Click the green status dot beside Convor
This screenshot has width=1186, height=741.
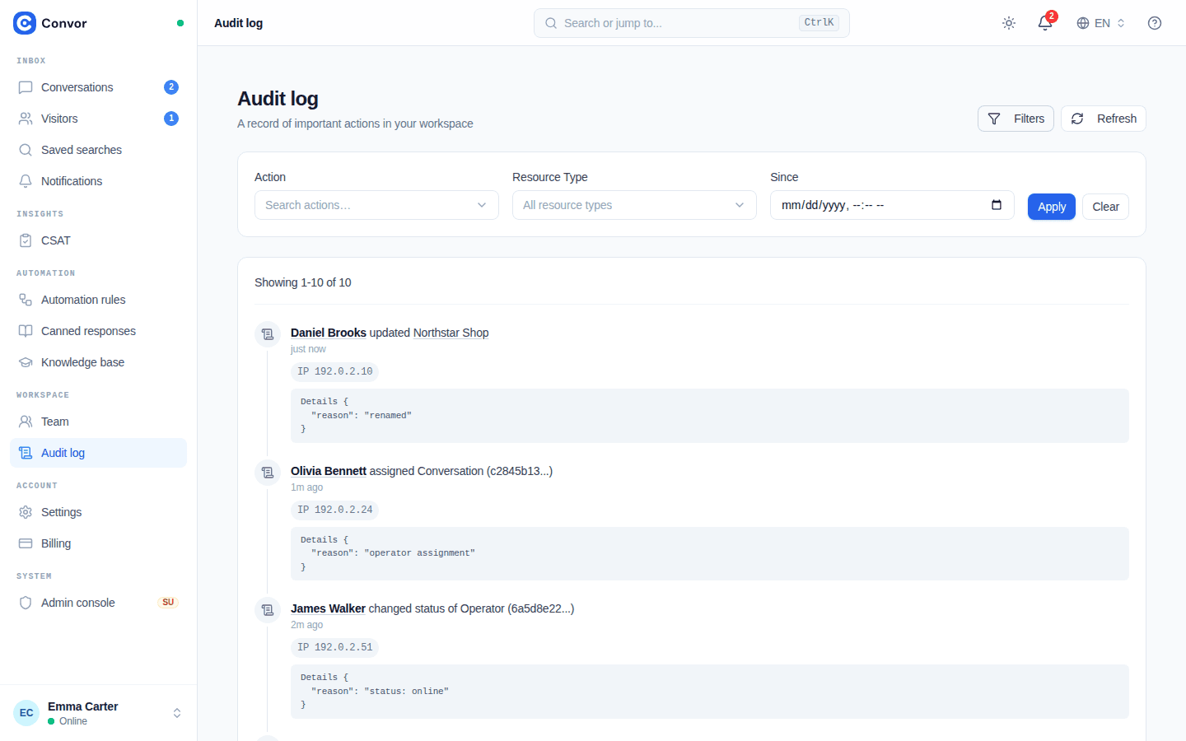pyautogui.click(x=180, y=23)
